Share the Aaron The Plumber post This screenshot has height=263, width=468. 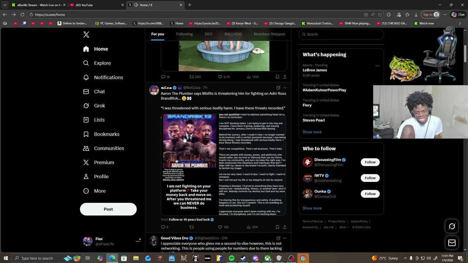tap(285, 227)
